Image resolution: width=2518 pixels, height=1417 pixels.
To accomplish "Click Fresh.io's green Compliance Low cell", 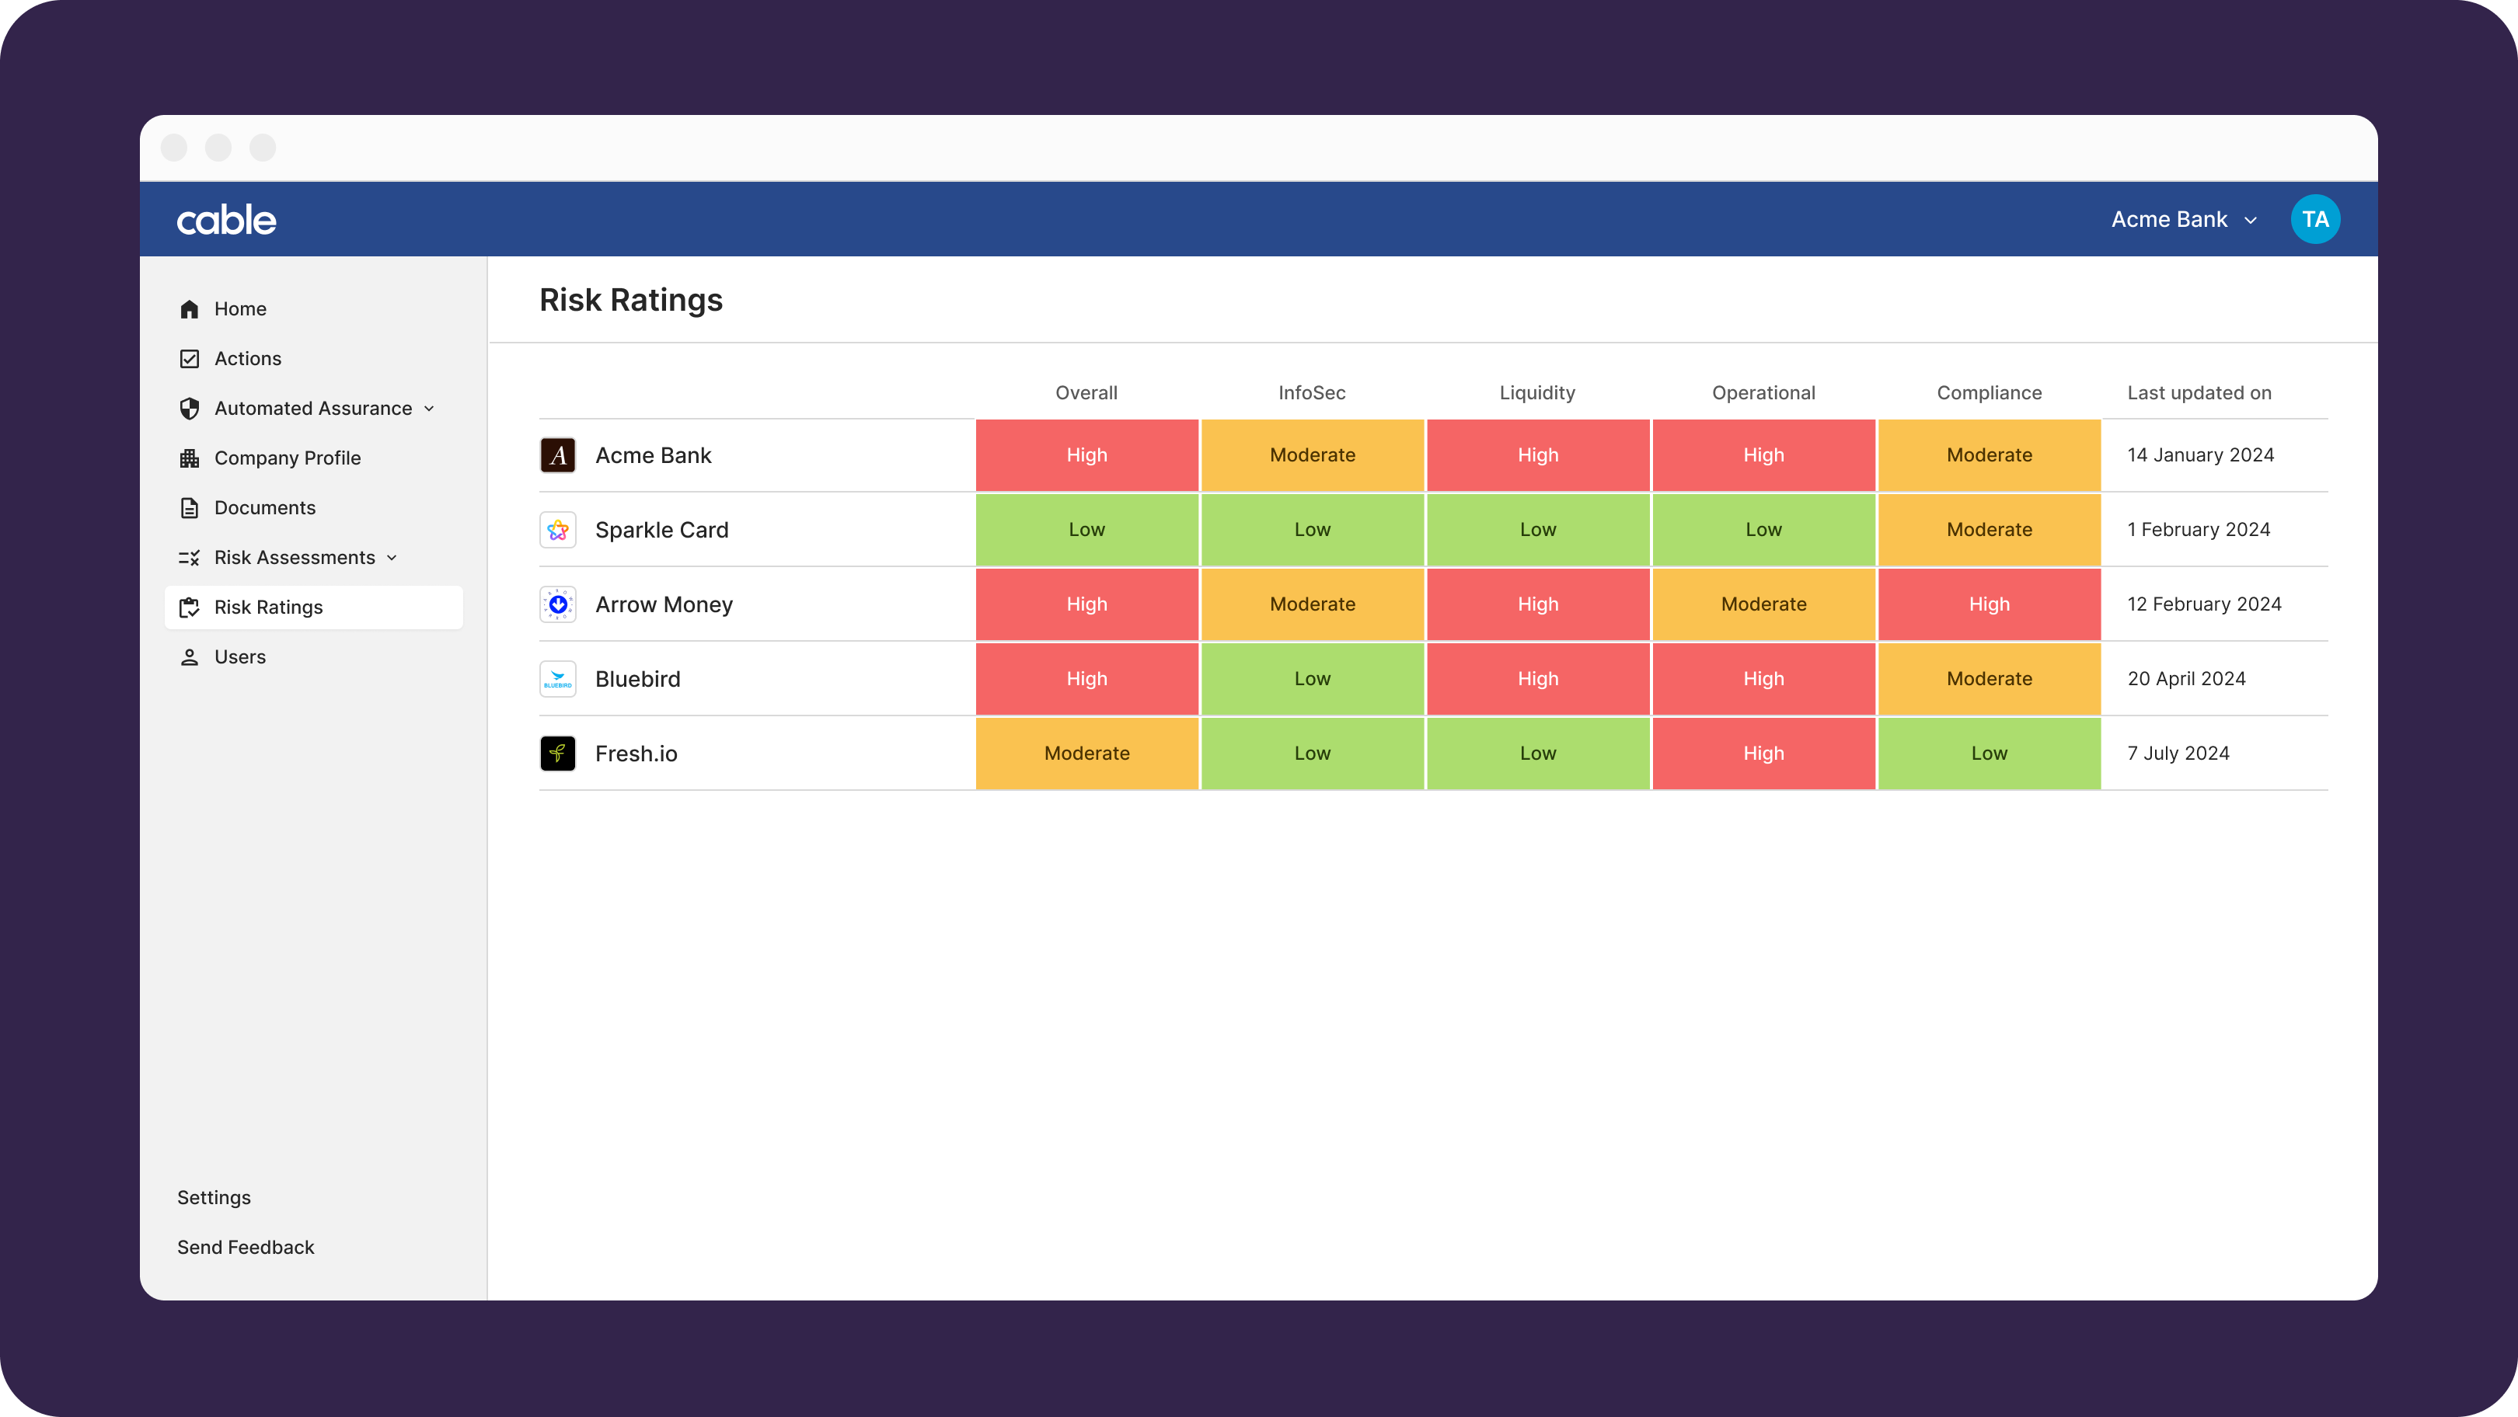I will coord(1988,754).
